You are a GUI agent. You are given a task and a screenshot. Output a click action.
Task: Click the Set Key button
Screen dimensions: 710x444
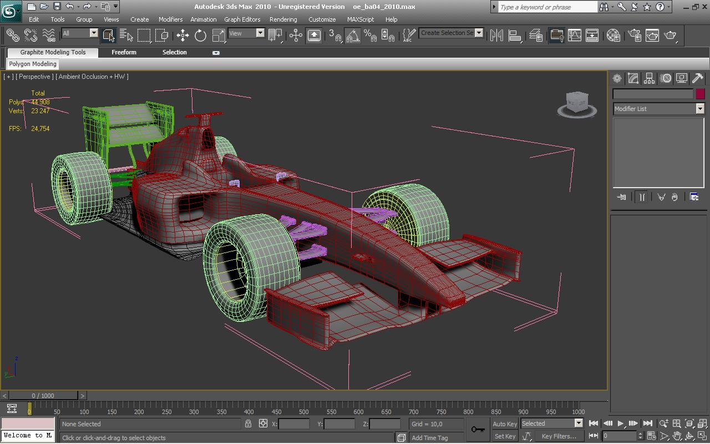click(x=505, y=436)
